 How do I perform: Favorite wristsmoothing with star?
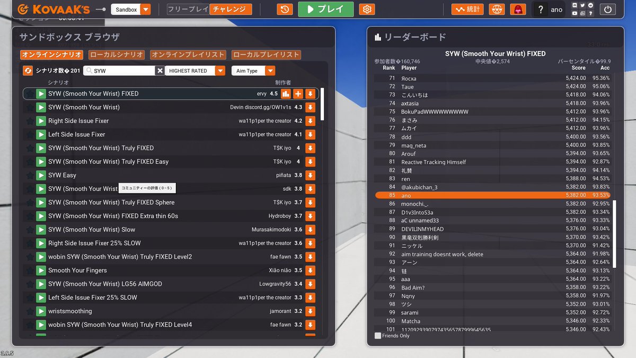[x=30, y=311]
